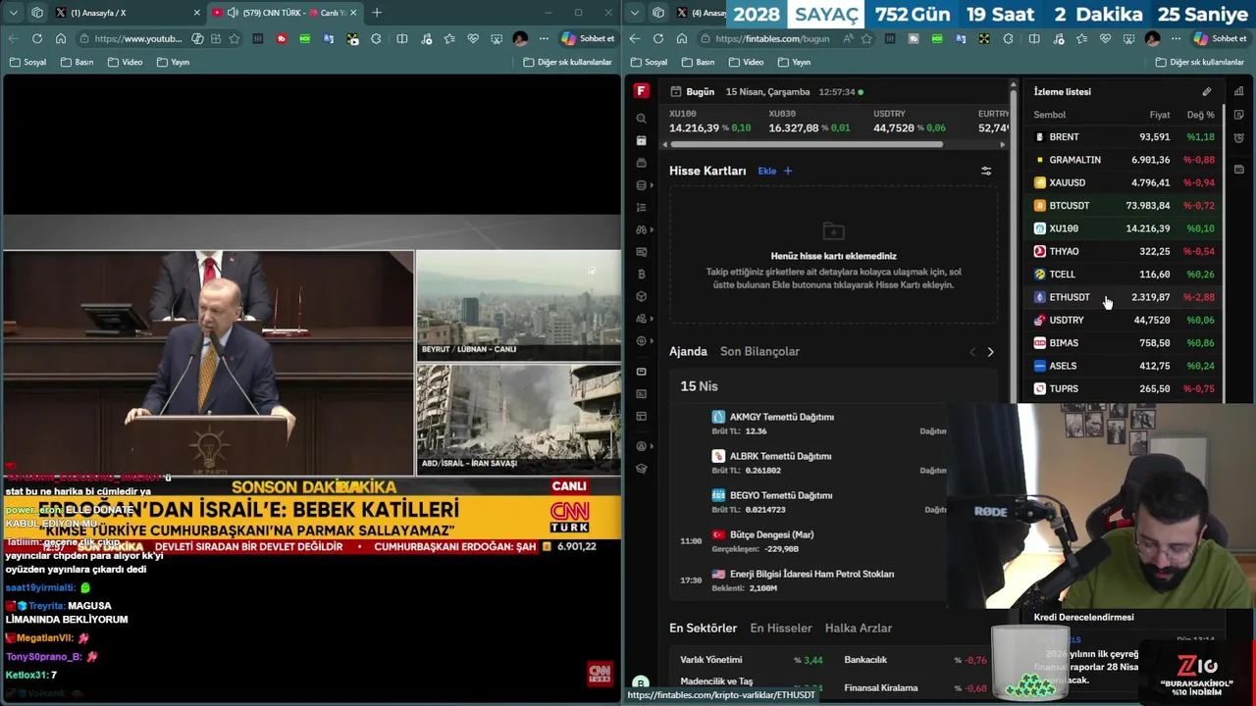Open Enerji Bilgisi İdaresi Ham Petrol Stokları entry
This screenshot has height=706, width=1256.
coord(811,574)
